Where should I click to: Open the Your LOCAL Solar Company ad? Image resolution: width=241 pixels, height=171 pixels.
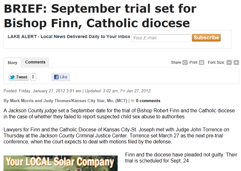(61, 163)
